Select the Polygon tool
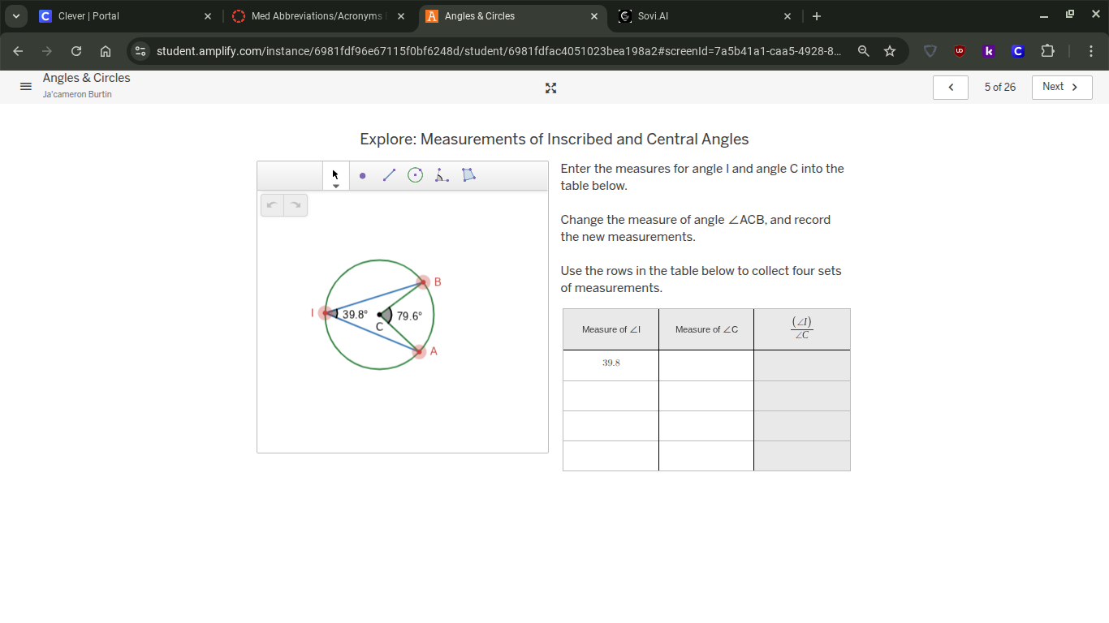The height and width of the screenshot is (623, 1109). click(x=468, y=174)
